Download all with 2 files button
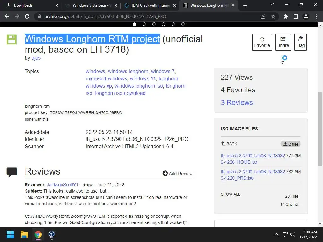Screen dimensions: 323x242 pos(291,144)
